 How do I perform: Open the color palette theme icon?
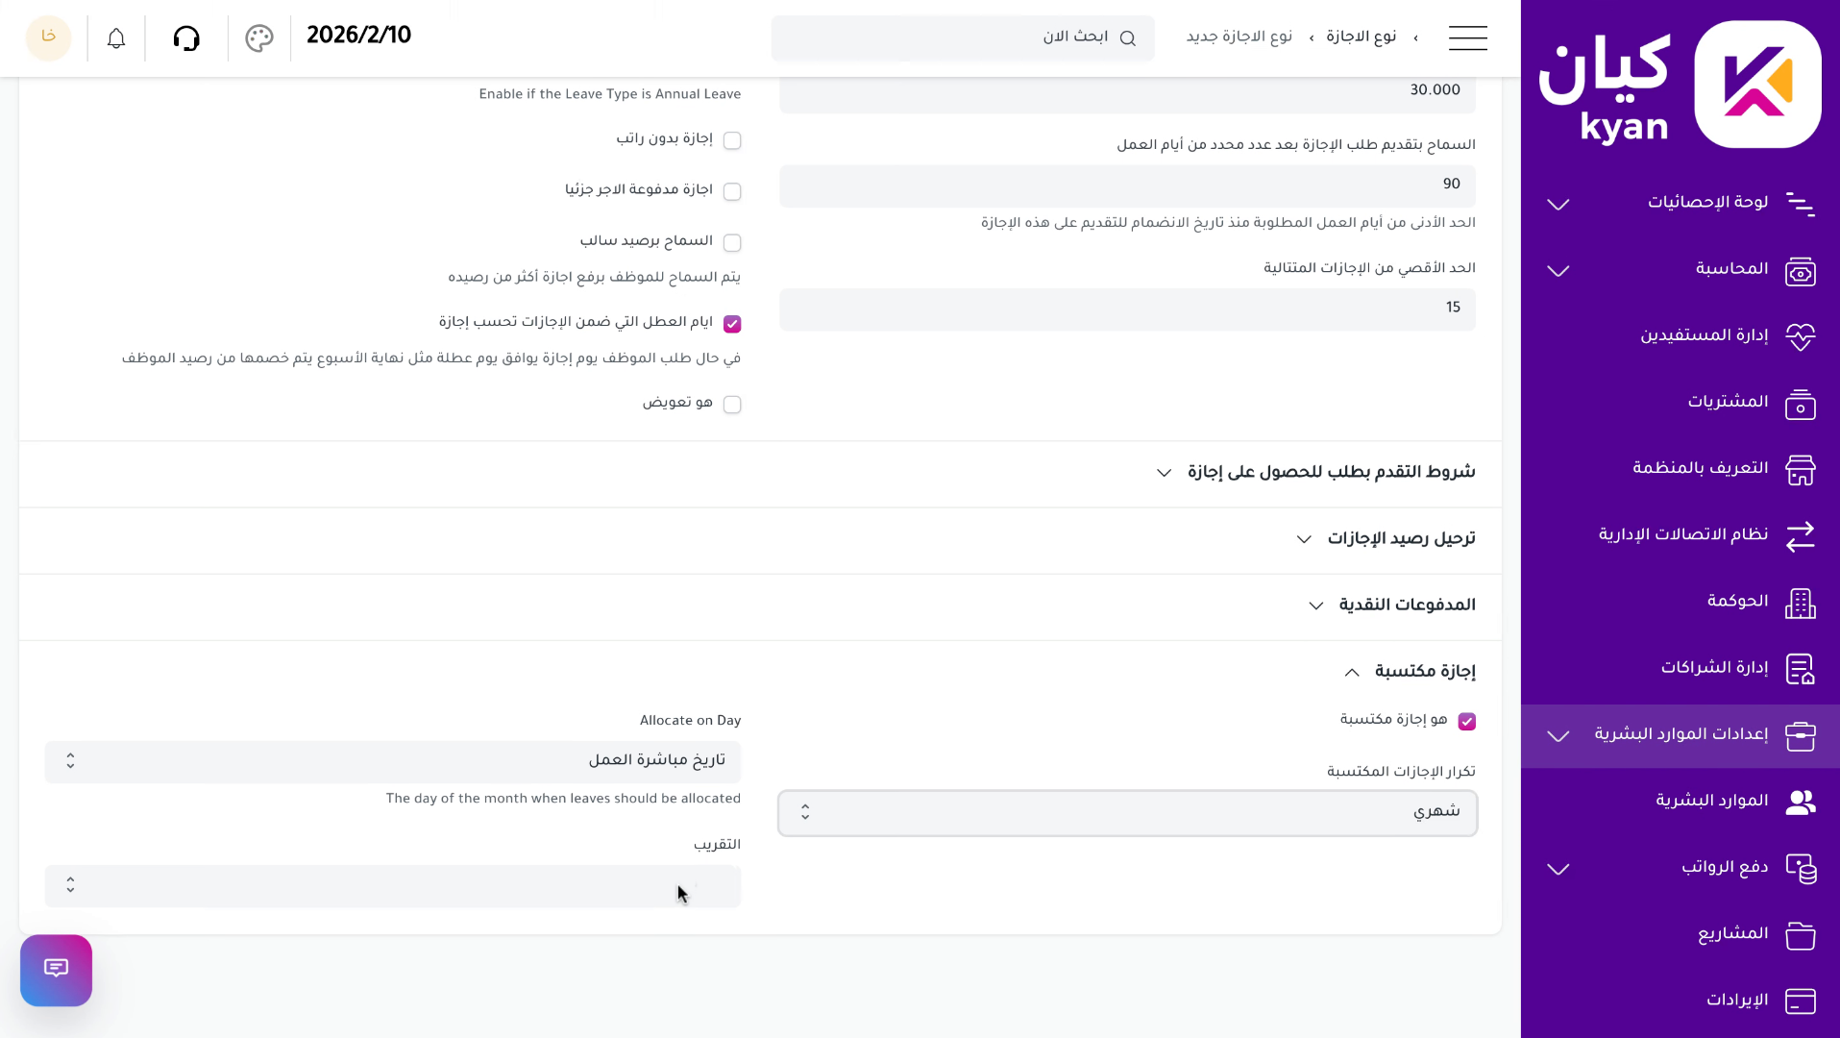point(259,38)
